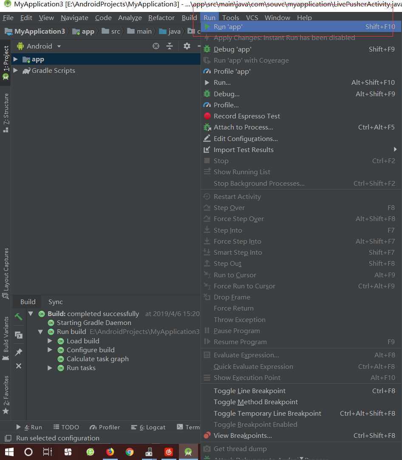The height and width of the screenshot is (460, 402).
Task: Click the main breadcrumb folder
Action: tap(139, 32)
